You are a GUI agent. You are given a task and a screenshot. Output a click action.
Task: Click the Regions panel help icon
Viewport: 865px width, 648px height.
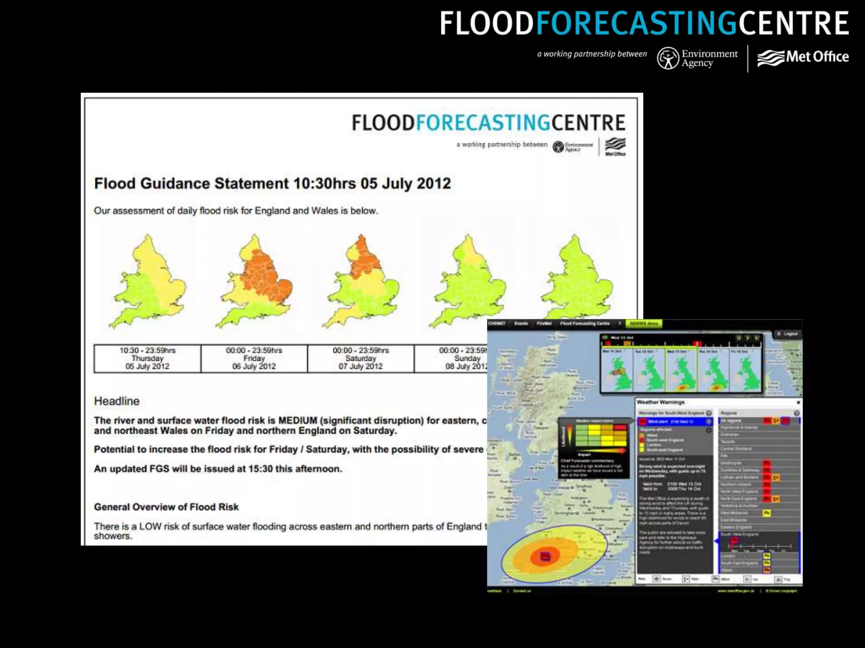point(796,413)
